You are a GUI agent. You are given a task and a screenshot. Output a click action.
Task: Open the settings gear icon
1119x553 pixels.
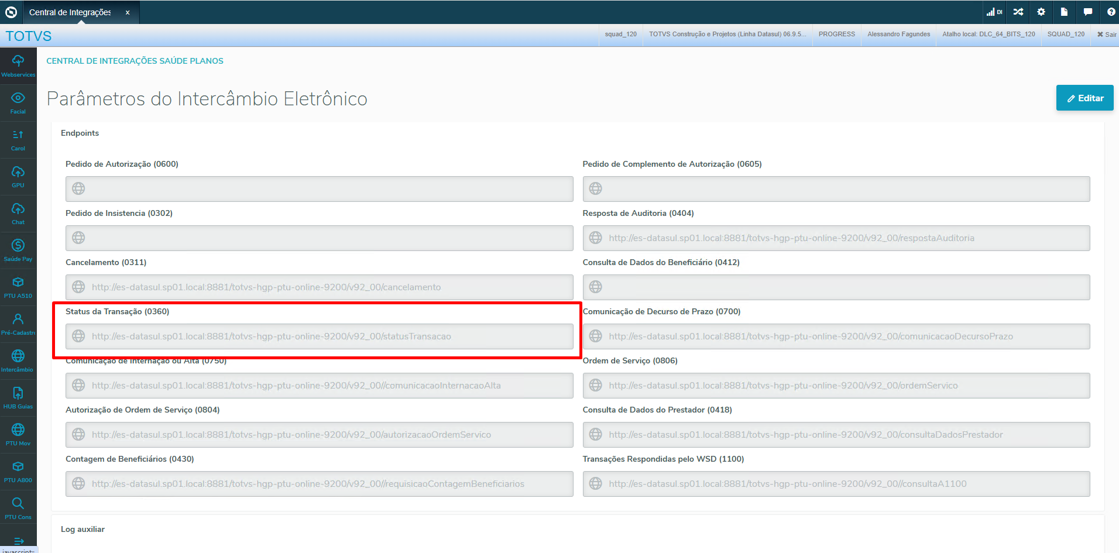click(x=1041, y=12)
